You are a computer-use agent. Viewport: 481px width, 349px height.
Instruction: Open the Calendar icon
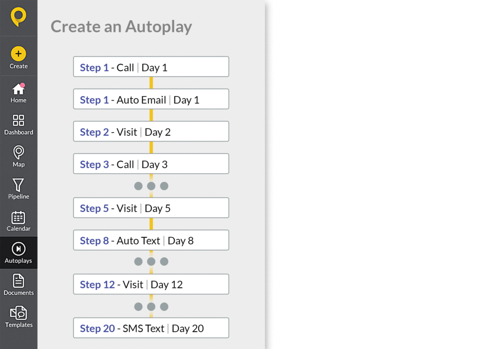click(18, 217)
